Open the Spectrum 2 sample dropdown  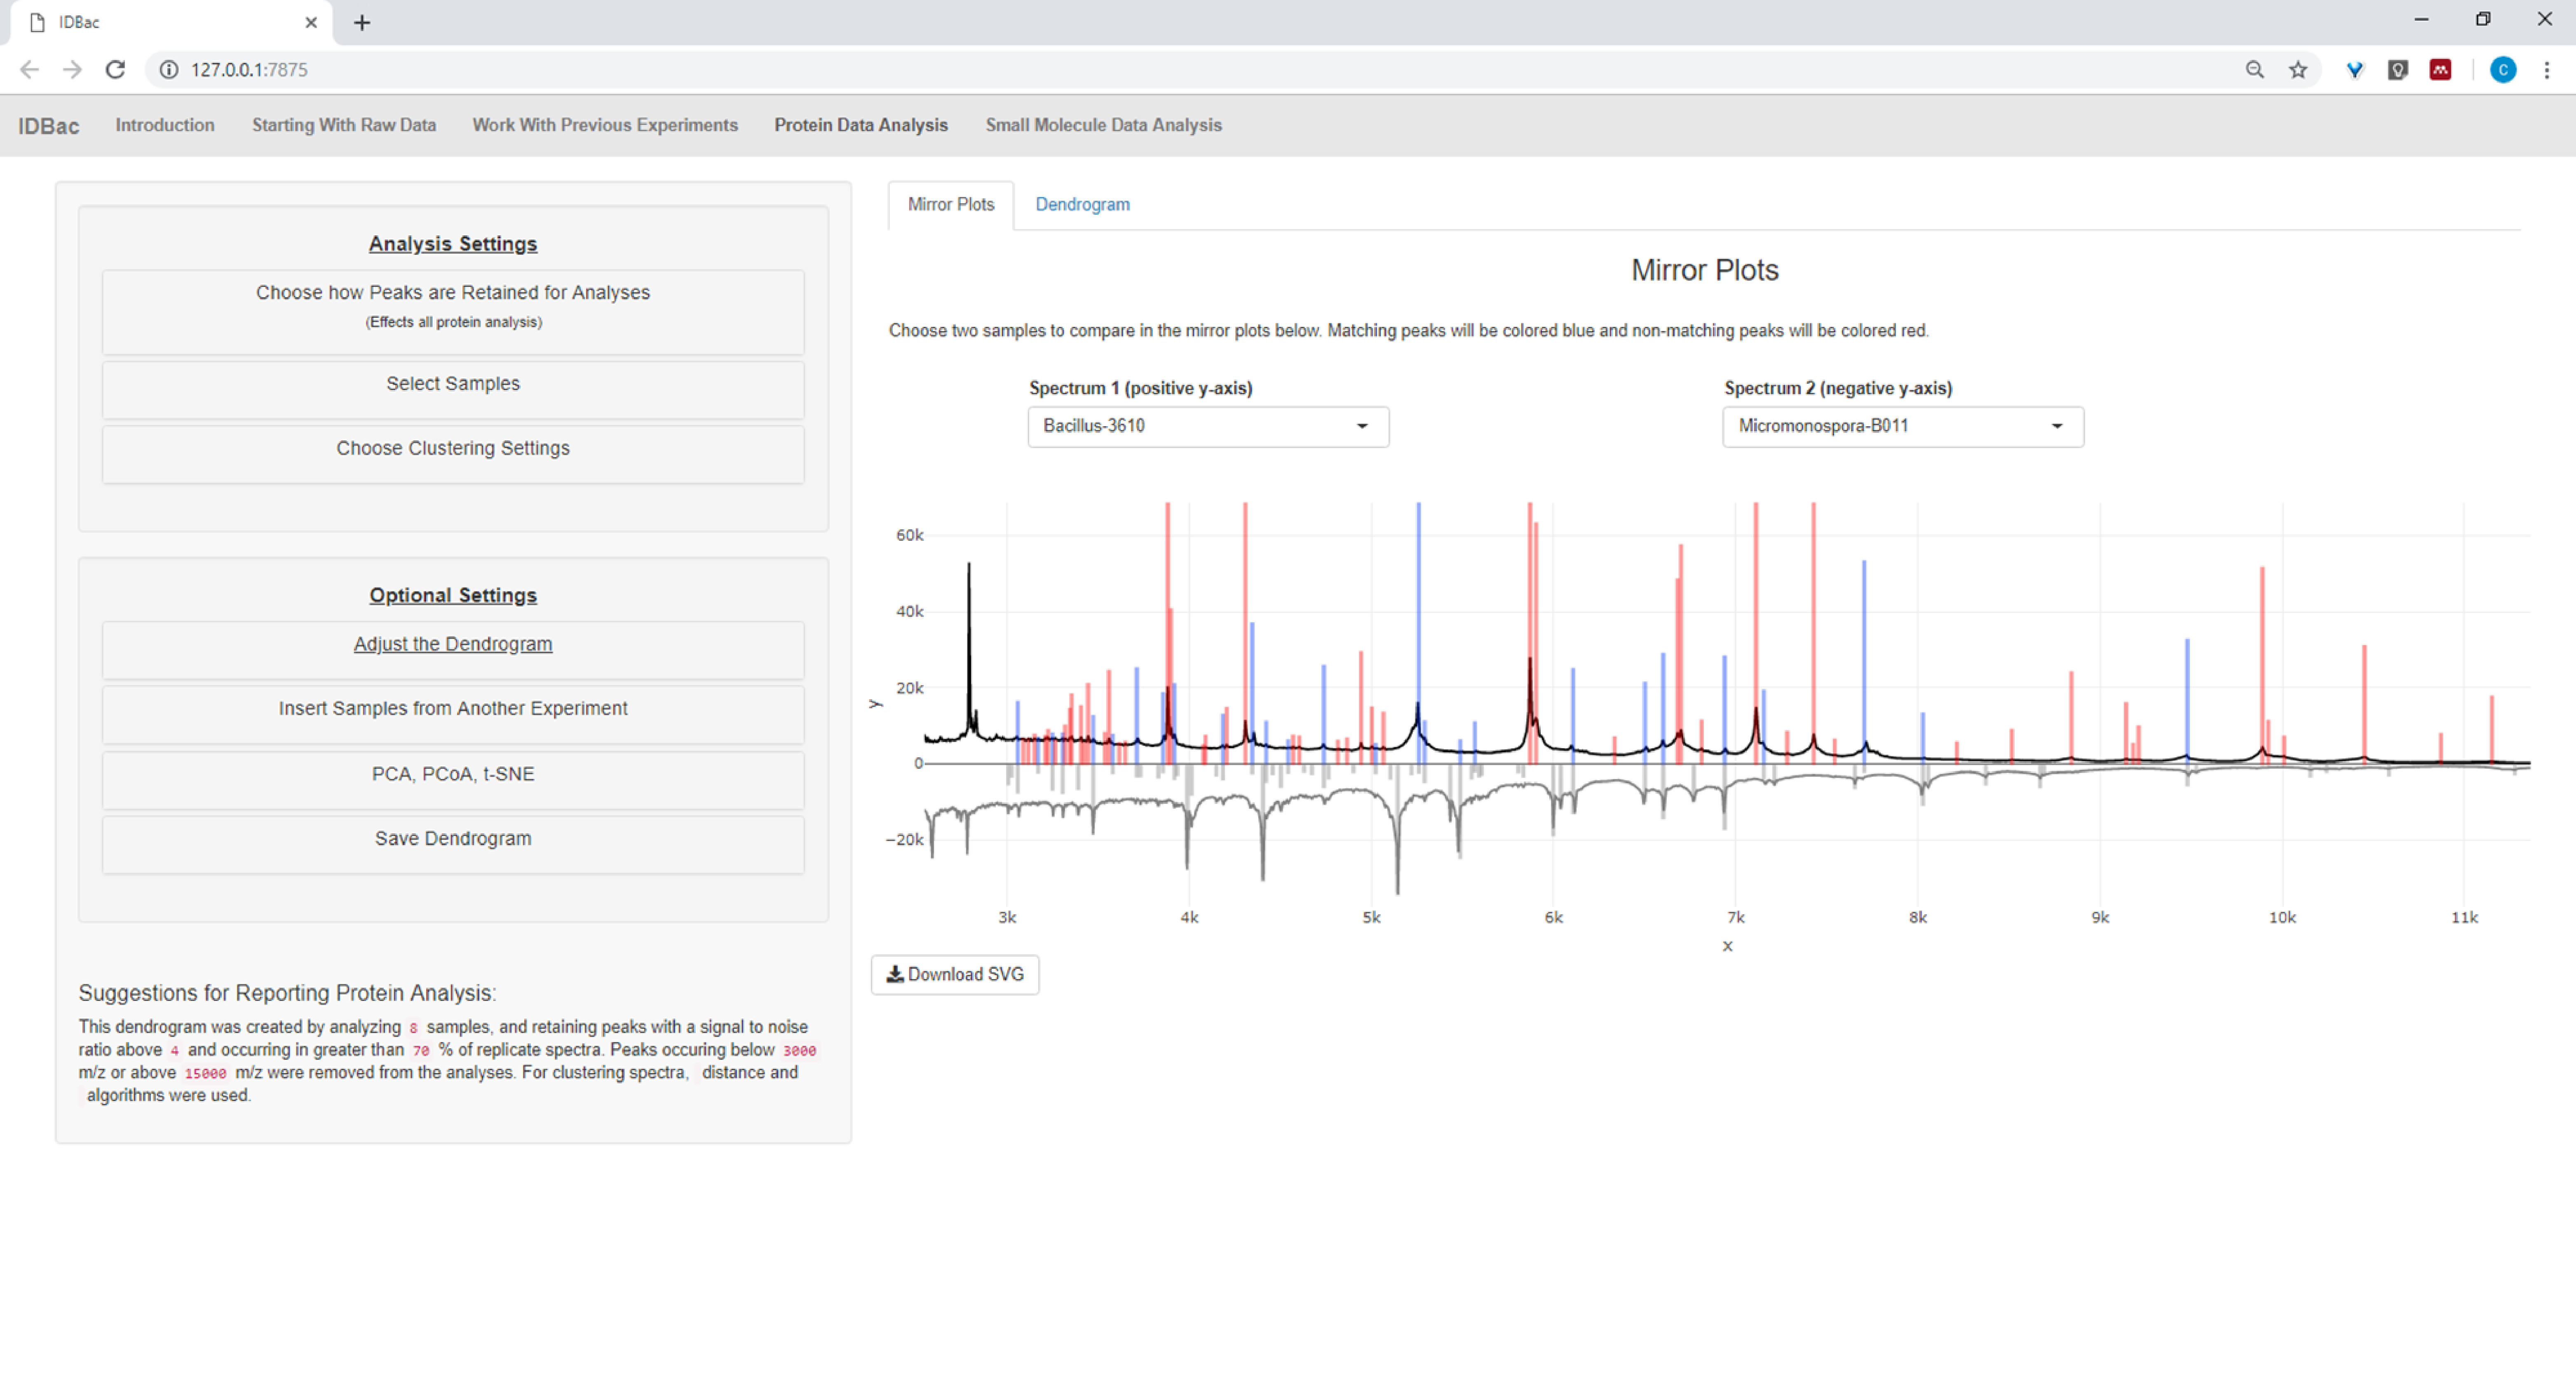point(1902,426)
